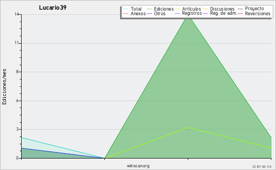Click the y-axis value 14
This screenshot has height=170, width=276.
(x=17, y=14)
